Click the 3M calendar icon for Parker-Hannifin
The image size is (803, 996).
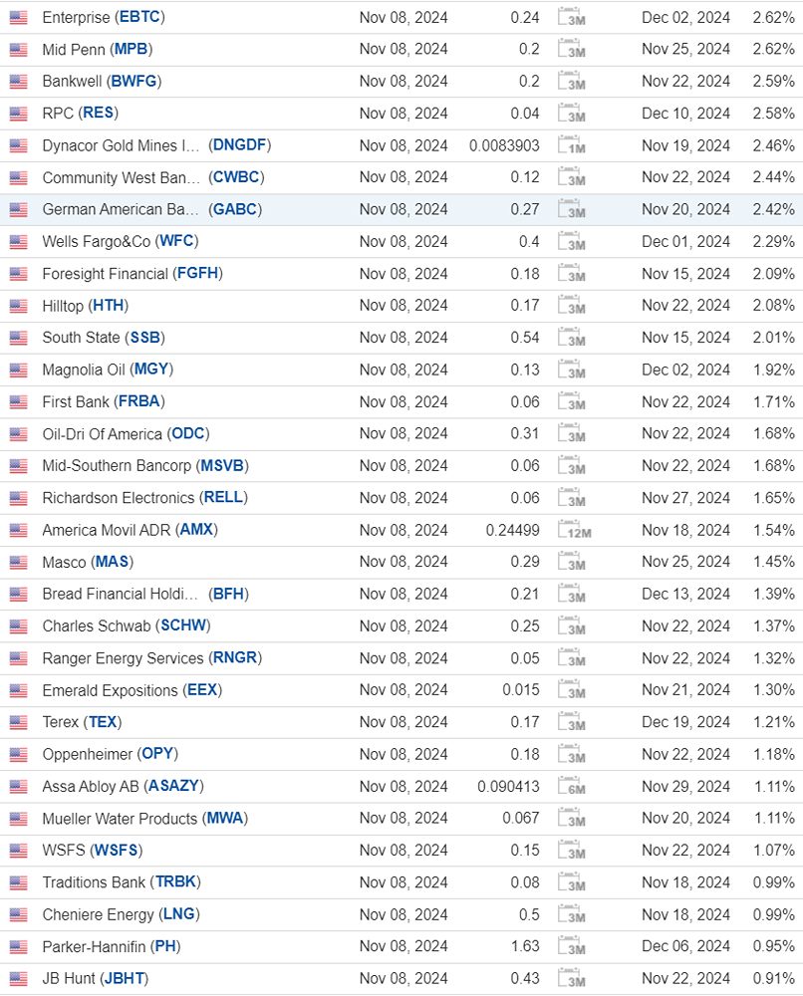click(x=572, y=947)
